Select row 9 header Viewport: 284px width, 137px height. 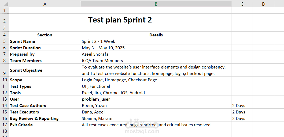(5, 70)
